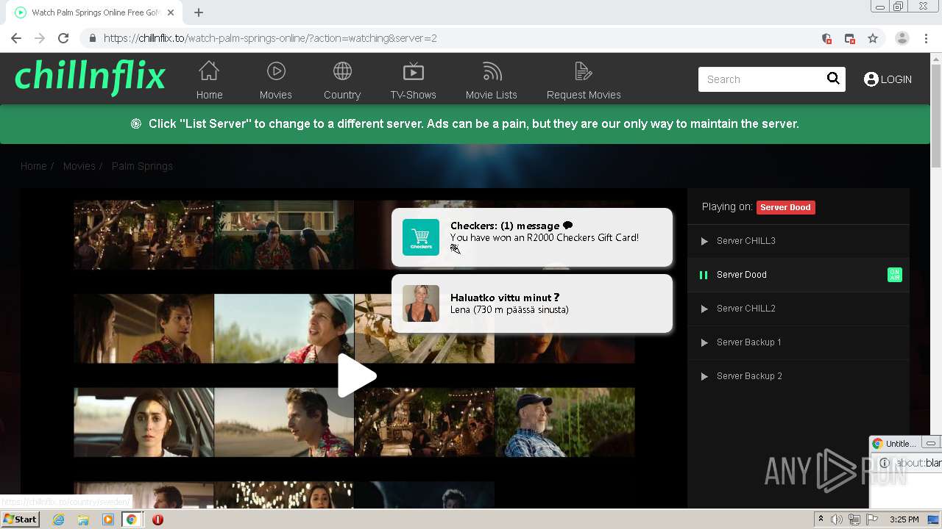Click the browser Forward arrow
Viewport: 942px width, 529px height.
[40, 38]
